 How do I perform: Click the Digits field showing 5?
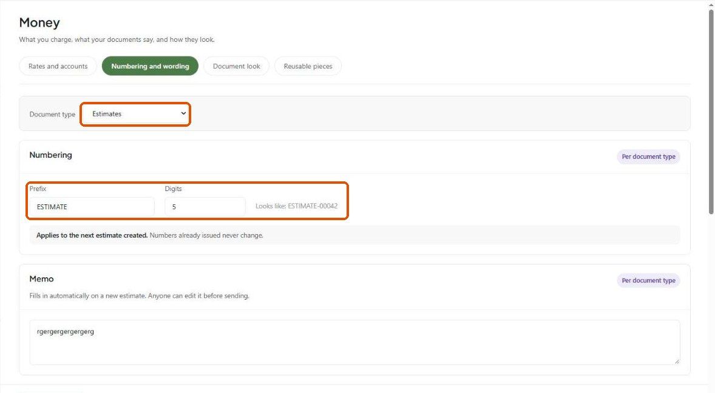pyautogui.click(x=205, y=207)
